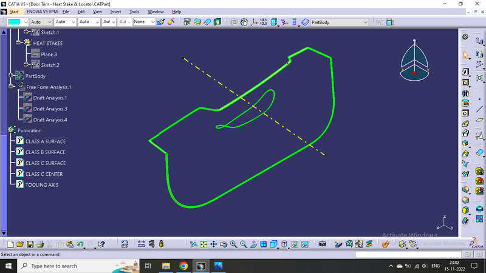Select Draft Analysis.3 in tree
486x273 pixels.
[50, 109]
